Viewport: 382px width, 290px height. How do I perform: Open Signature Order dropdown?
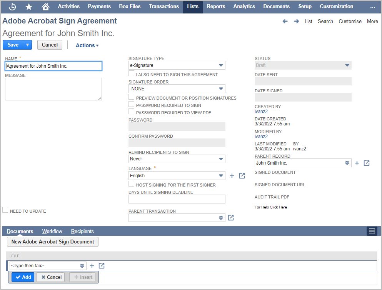[x=177, y=88]
